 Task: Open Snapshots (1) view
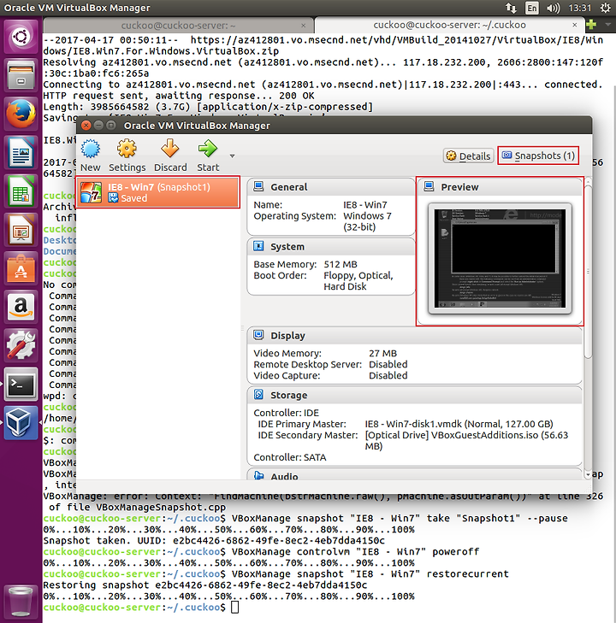tap(538, 156)
